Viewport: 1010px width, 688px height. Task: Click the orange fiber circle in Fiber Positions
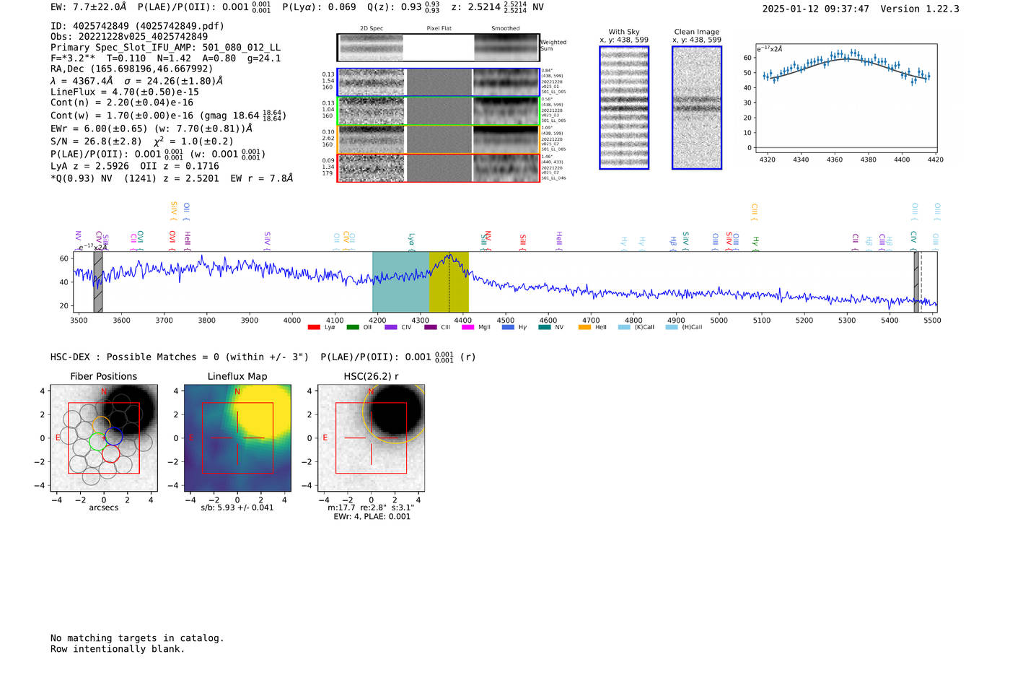[101, 425]
